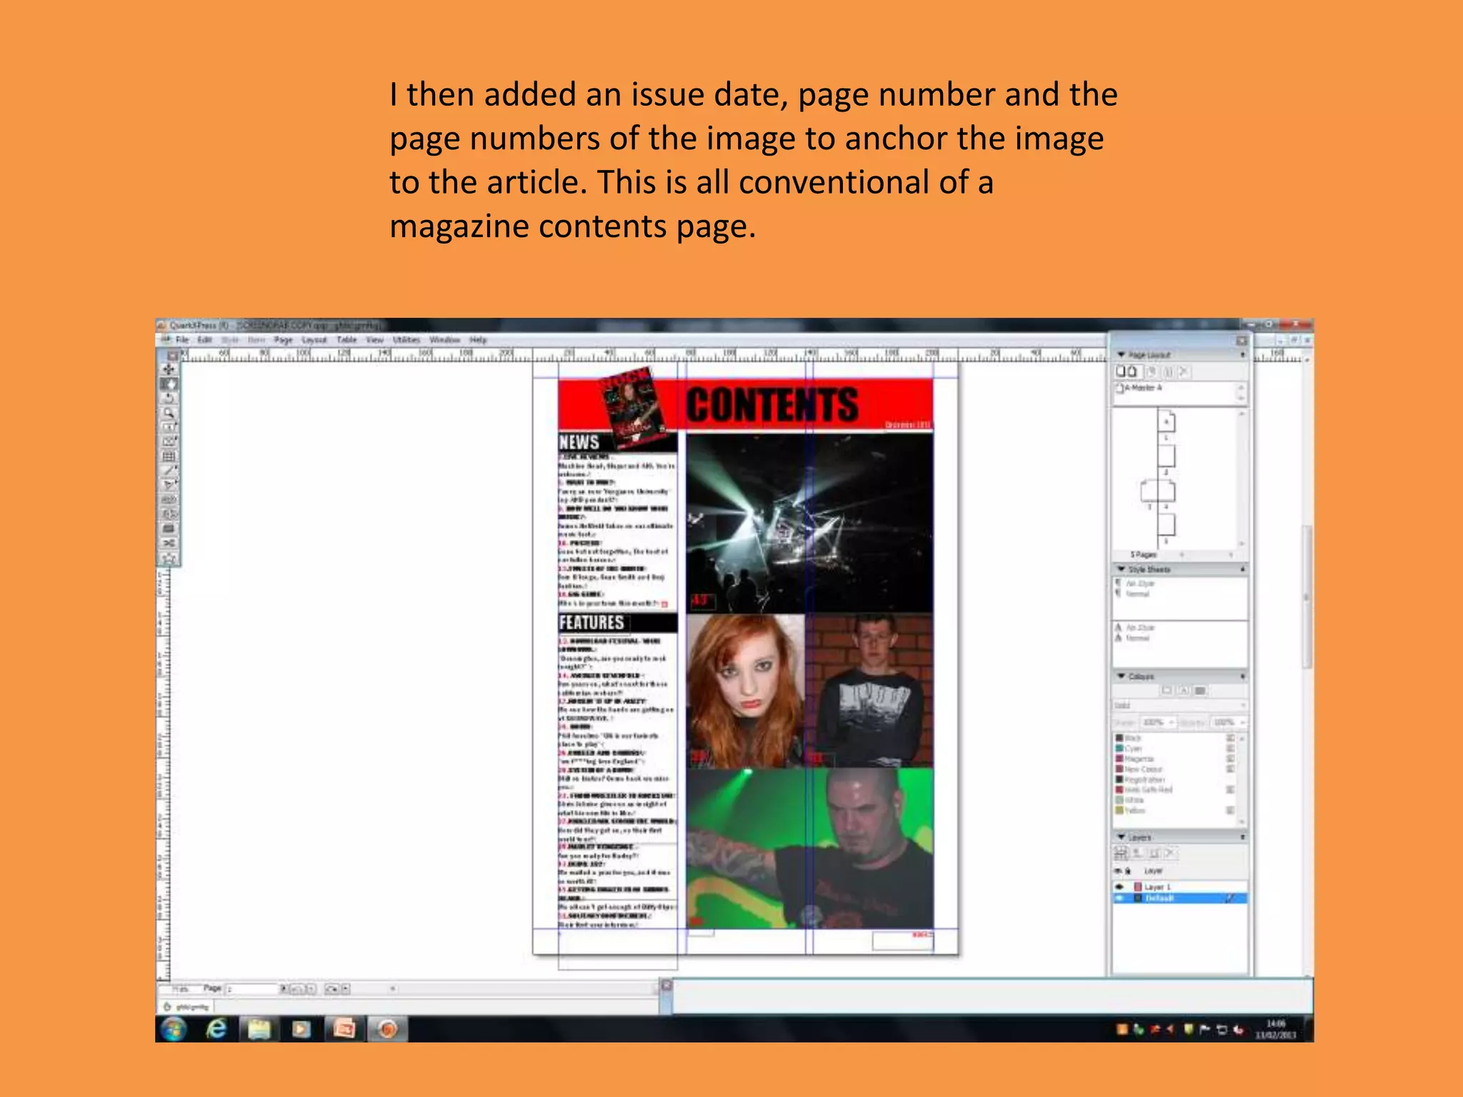Open the View menu

[x=375, y=340]
